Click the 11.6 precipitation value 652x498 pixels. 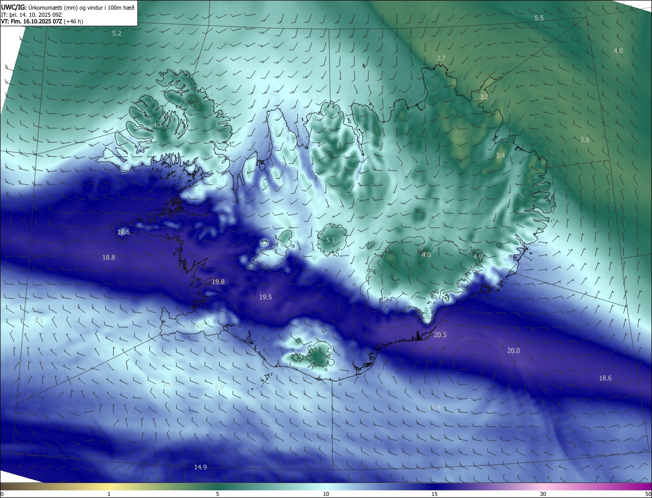coord(123,232)
